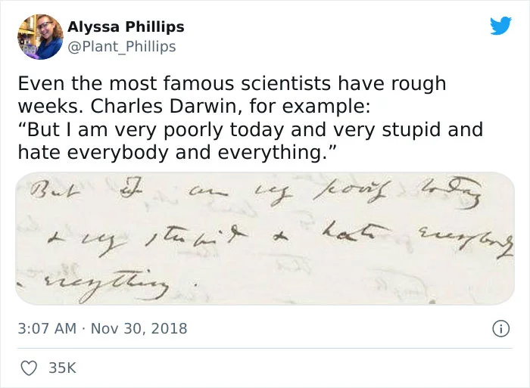Click the 35K likes count
The image size is (530, 388).
[63, 368]
